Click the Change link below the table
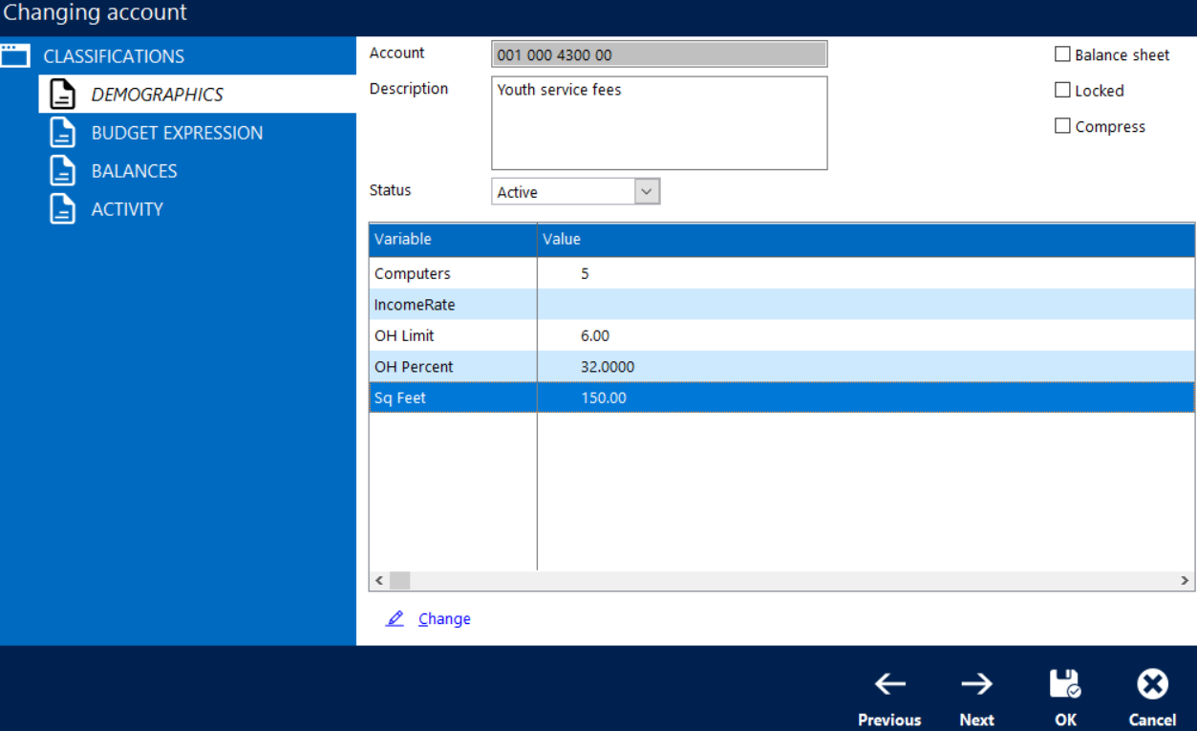 (x=444, y=619)
